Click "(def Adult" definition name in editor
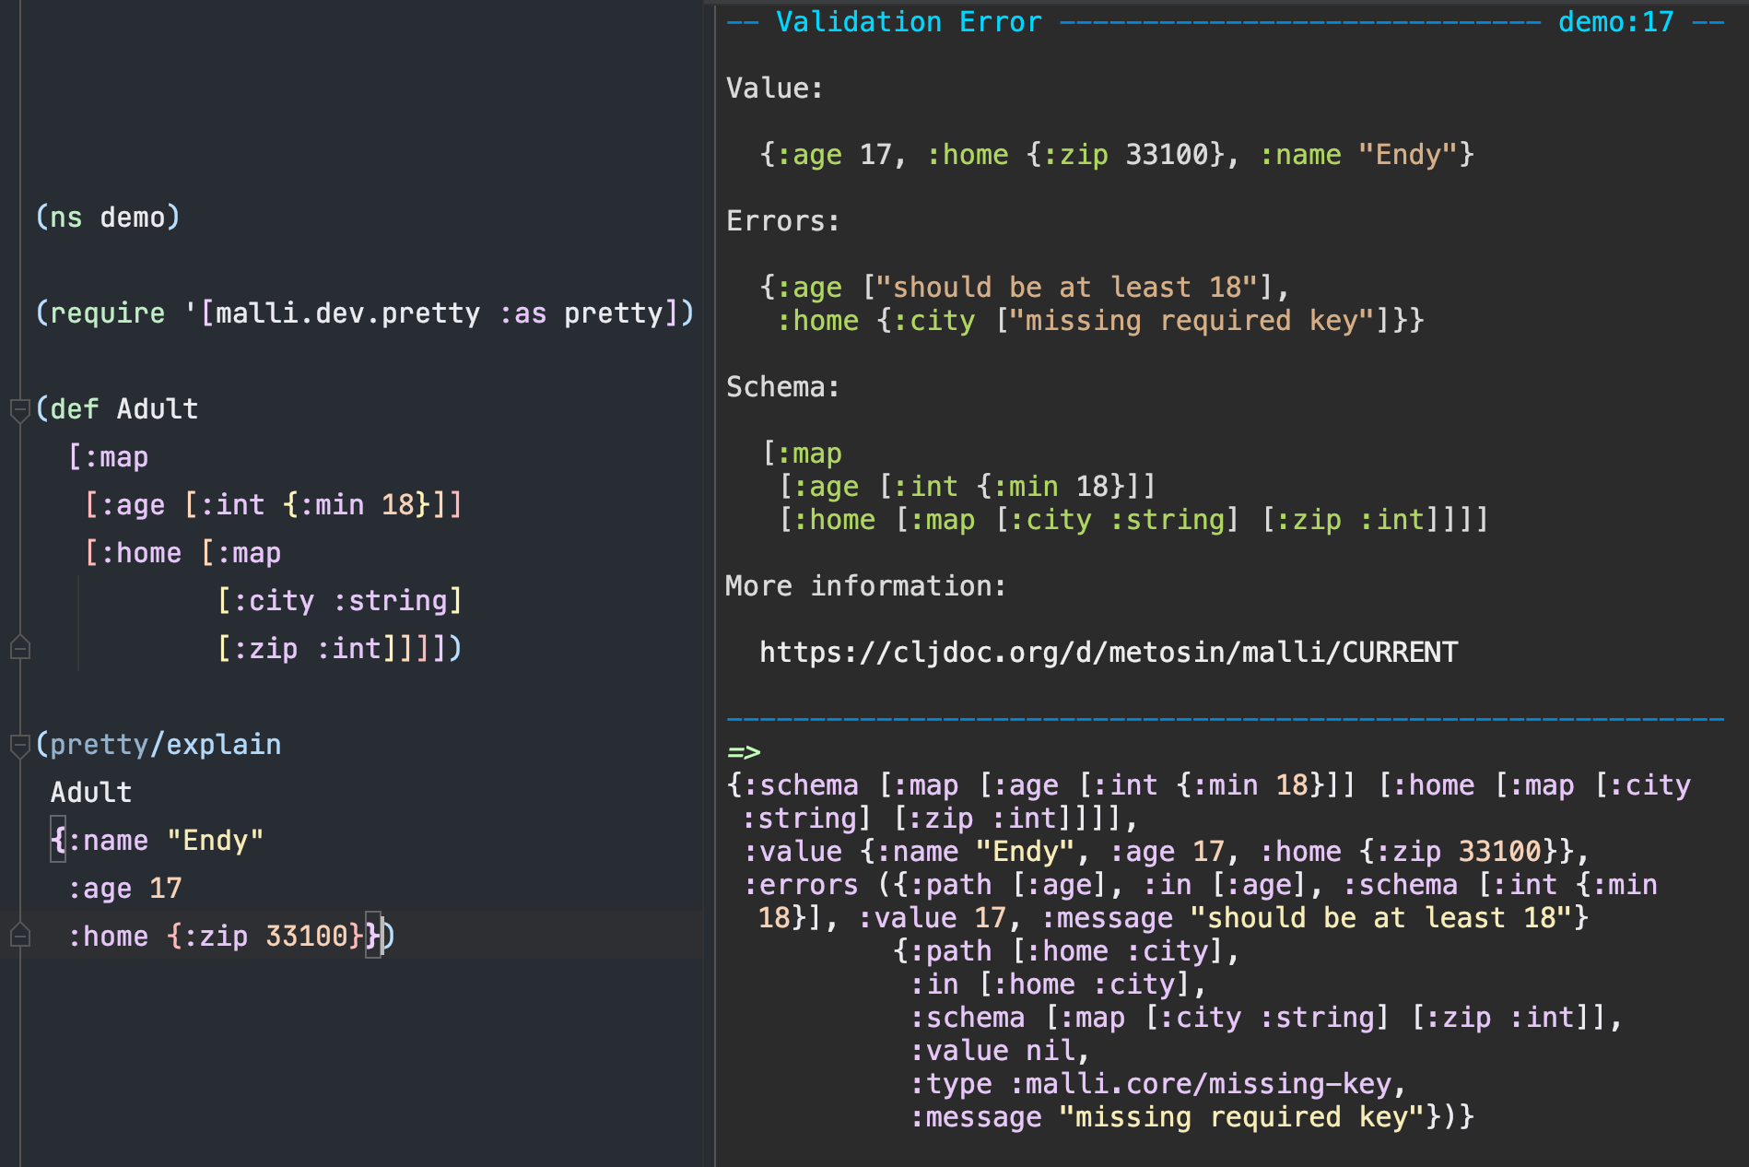This screenshot has width=1749, height=1167. (157, 409)
